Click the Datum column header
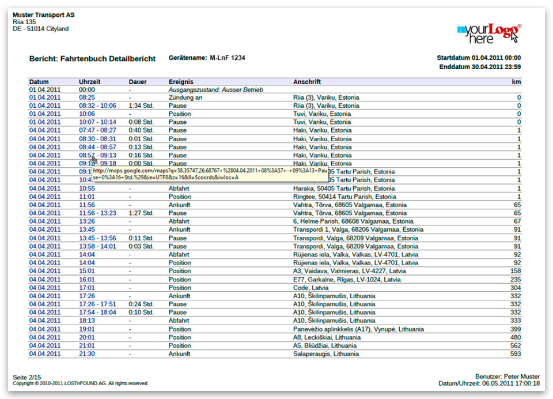Viewport: 553px width, 399px height. 39,82
